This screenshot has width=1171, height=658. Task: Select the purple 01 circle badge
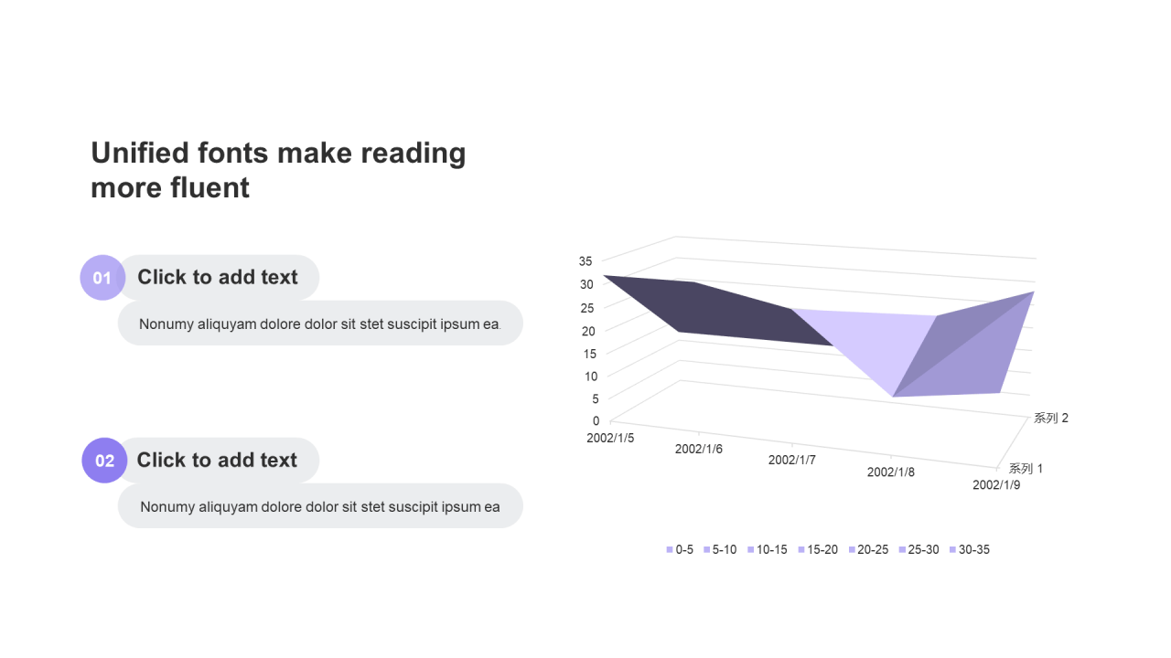click(x=102, y=278)
